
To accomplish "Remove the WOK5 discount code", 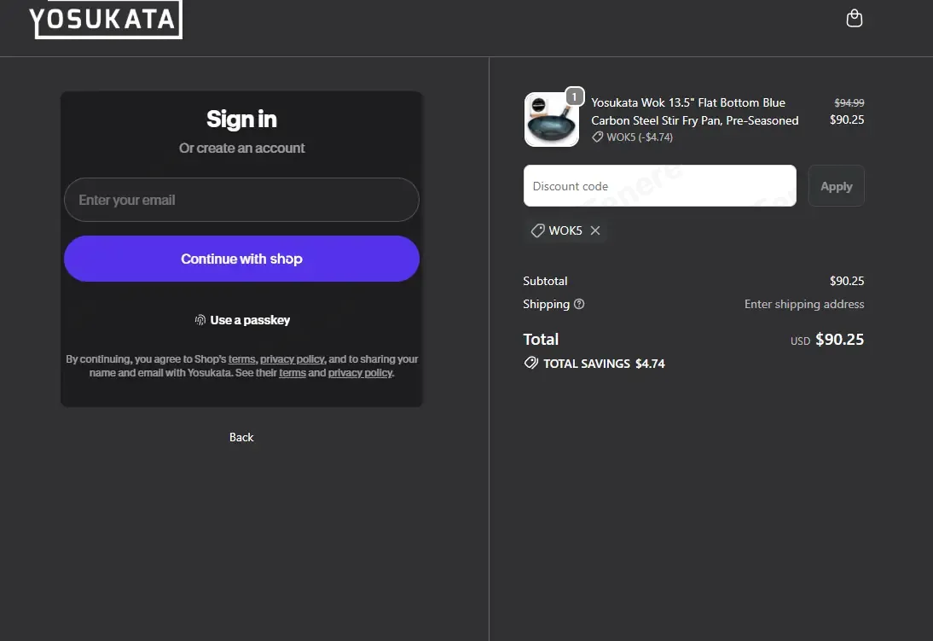I will click(595, 230).
